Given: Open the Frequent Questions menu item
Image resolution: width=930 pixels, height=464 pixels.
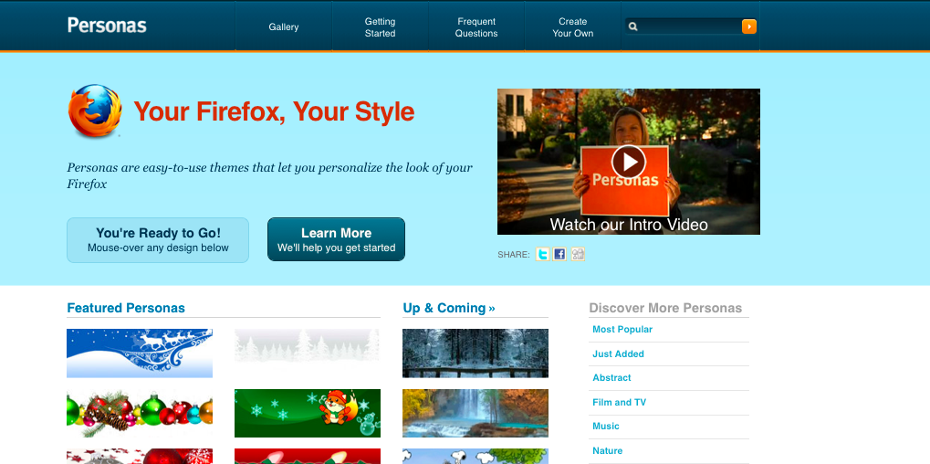Looking at the screenshot, I should pos(476,27).
